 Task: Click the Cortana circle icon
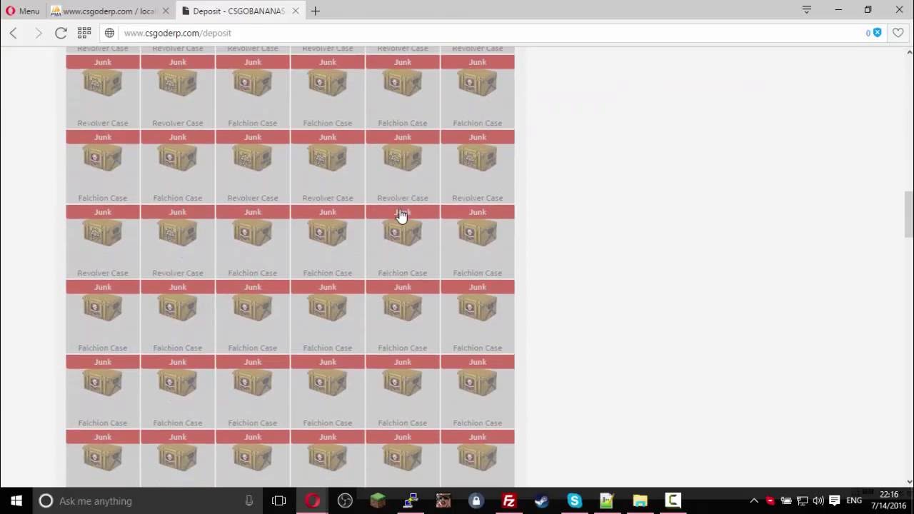pos(46,500)
